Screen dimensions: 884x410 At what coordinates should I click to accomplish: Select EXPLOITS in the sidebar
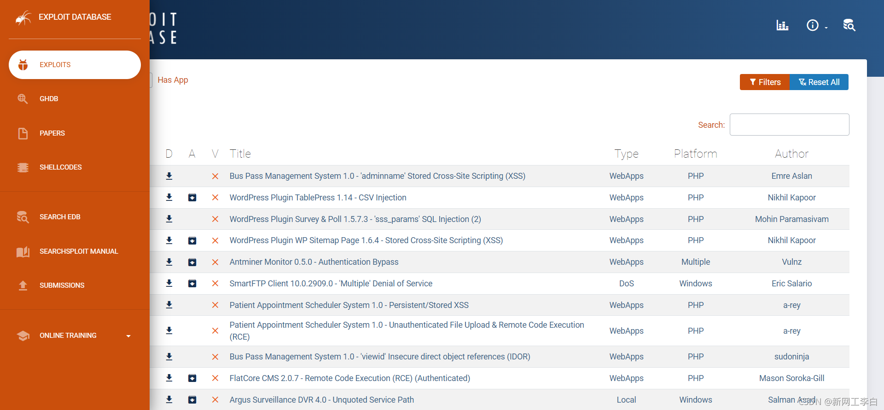(x=75, y=65)
